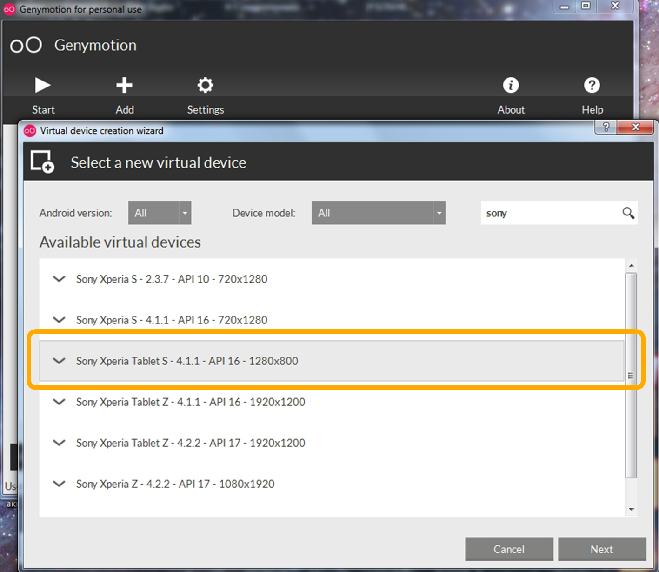The width and height of the screenshot is (659, 572).
Task: Click the wizard title bar help button
Action: point(606,127)
